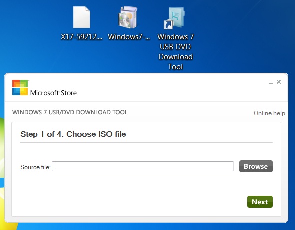Click the 'WINDOWS 7 USB/DVD DOWNLOAD TOOL' title text
This screenshot has height=230, width=295.
[70, 112]
